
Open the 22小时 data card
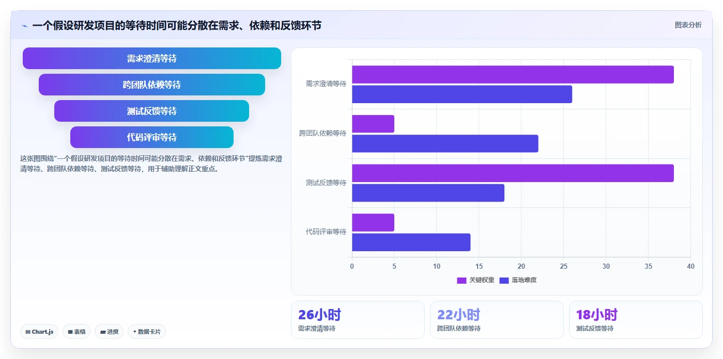[x=497, y=320]
